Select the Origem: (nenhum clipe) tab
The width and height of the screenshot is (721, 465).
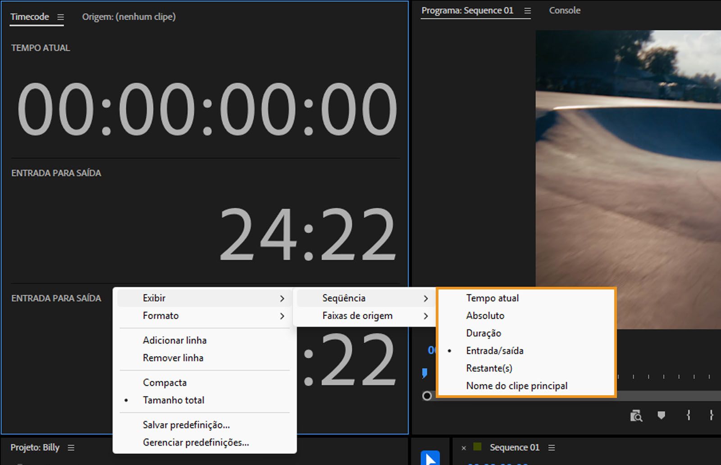(x=129, y=17)
